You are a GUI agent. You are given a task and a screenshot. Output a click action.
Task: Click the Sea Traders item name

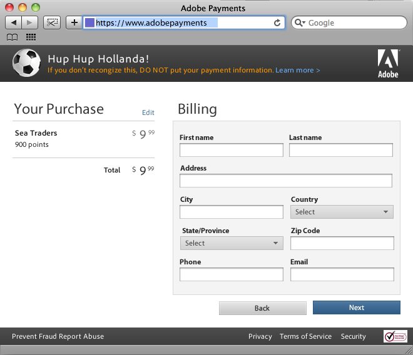[36, 133]
